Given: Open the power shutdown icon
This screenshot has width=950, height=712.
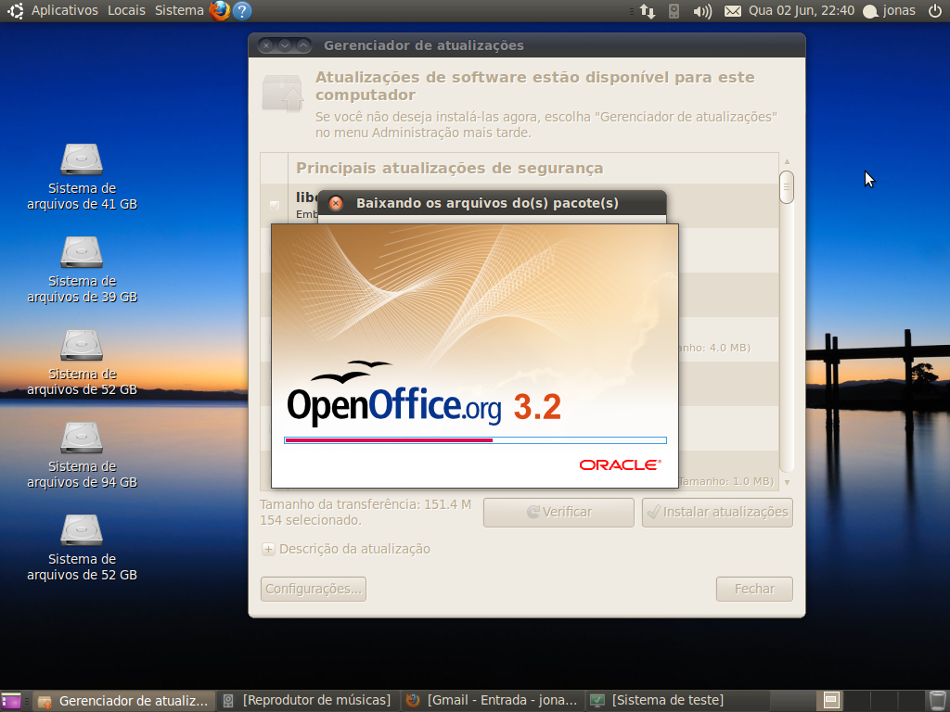Looking at the screenshot, I should coord(935,10).
